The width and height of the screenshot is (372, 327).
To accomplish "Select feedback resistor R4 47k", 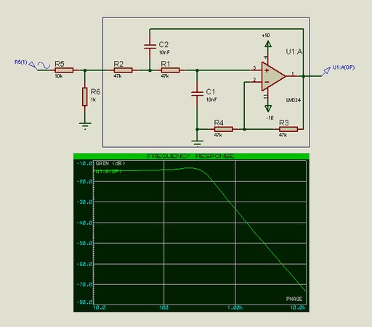I will [x=223, y=129].
